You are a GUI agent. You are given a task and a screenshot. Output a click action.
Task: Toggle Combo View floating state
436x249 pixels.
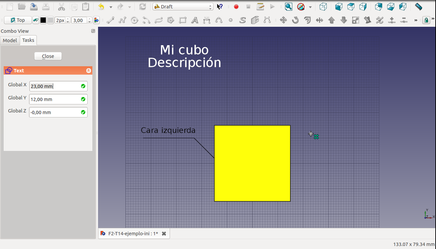93,31
